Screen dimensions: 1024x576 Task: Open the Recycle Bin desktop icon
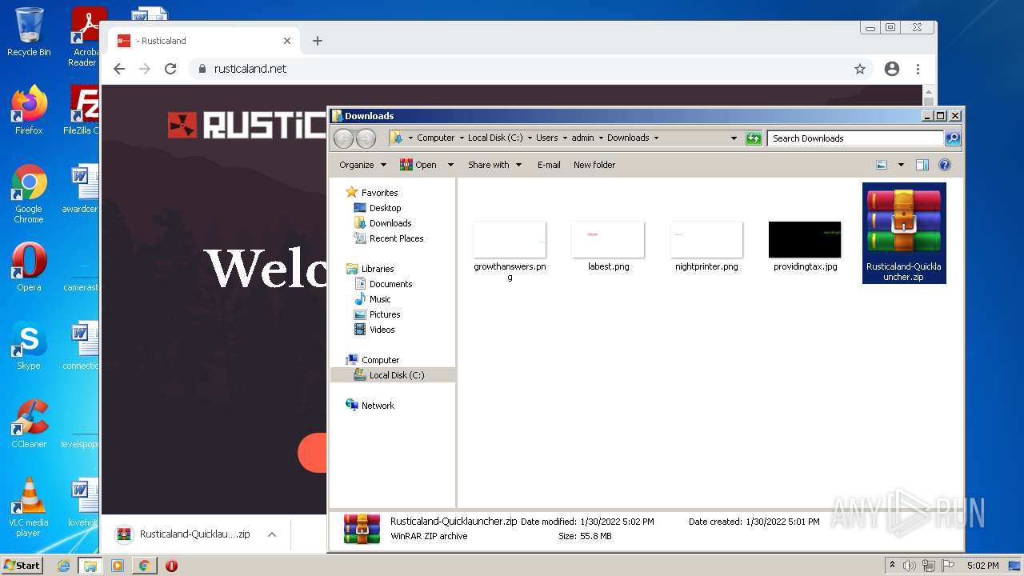coord(29,32)
